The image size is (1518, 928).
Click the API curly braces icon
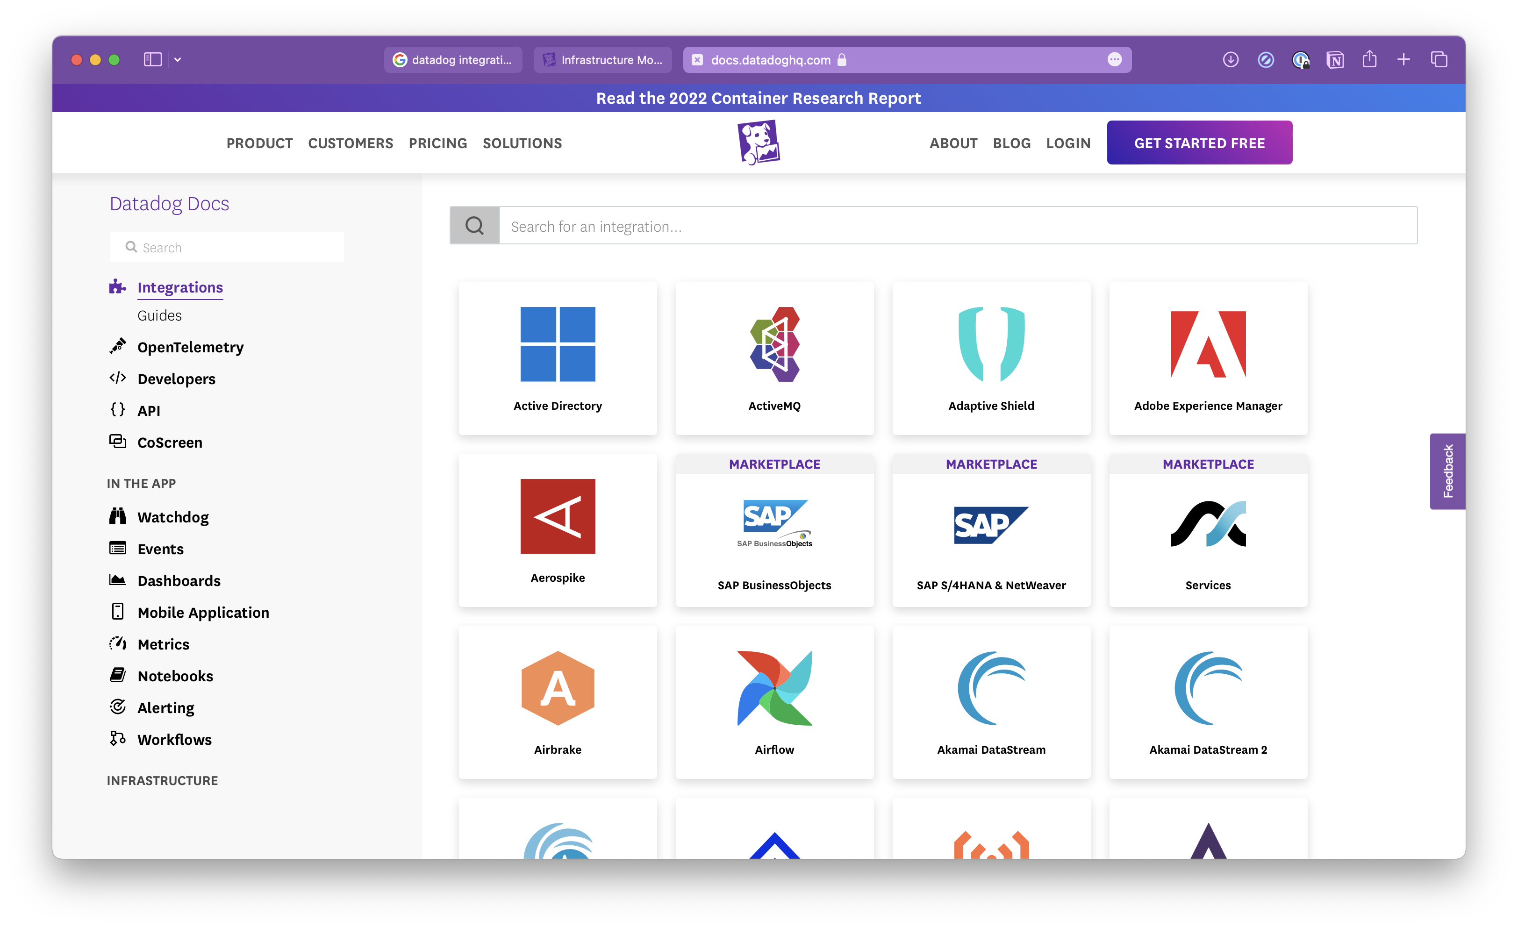117,409
